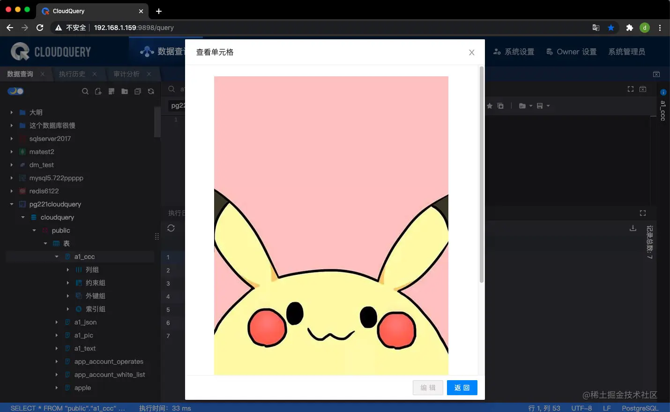Refresh the query results
Screen dimensions: 670x412
(x=171, y=228)
